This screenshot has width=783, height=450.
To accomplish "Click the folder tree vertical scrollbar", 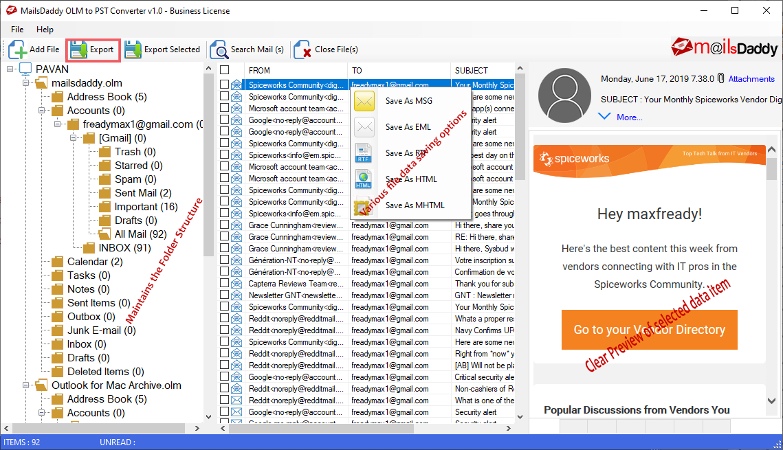I will point(208,165).
